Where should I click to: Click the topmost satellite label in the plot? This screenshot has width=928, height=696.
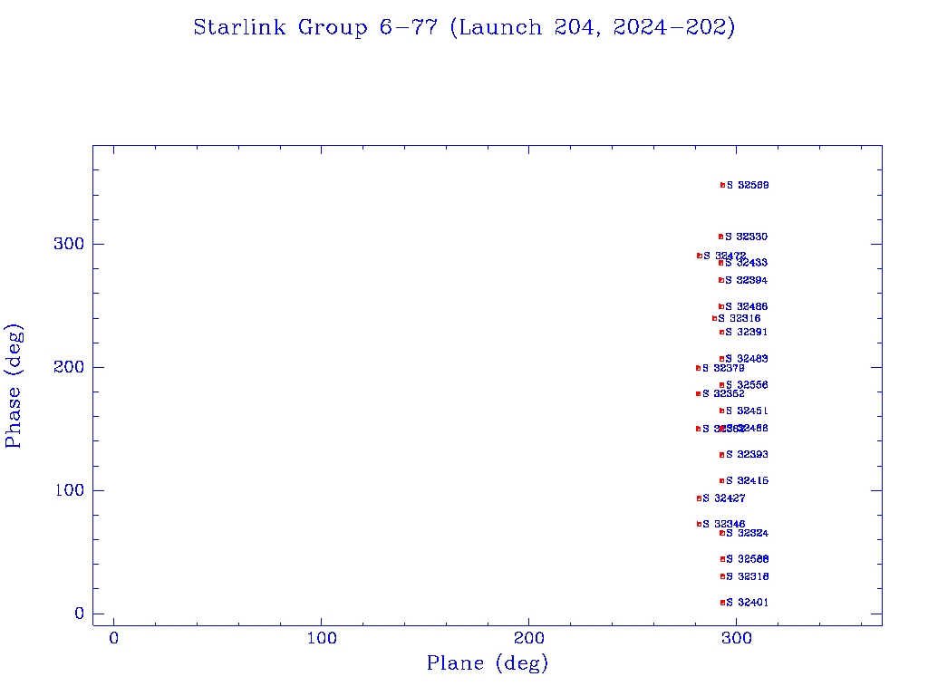[748, 185]
